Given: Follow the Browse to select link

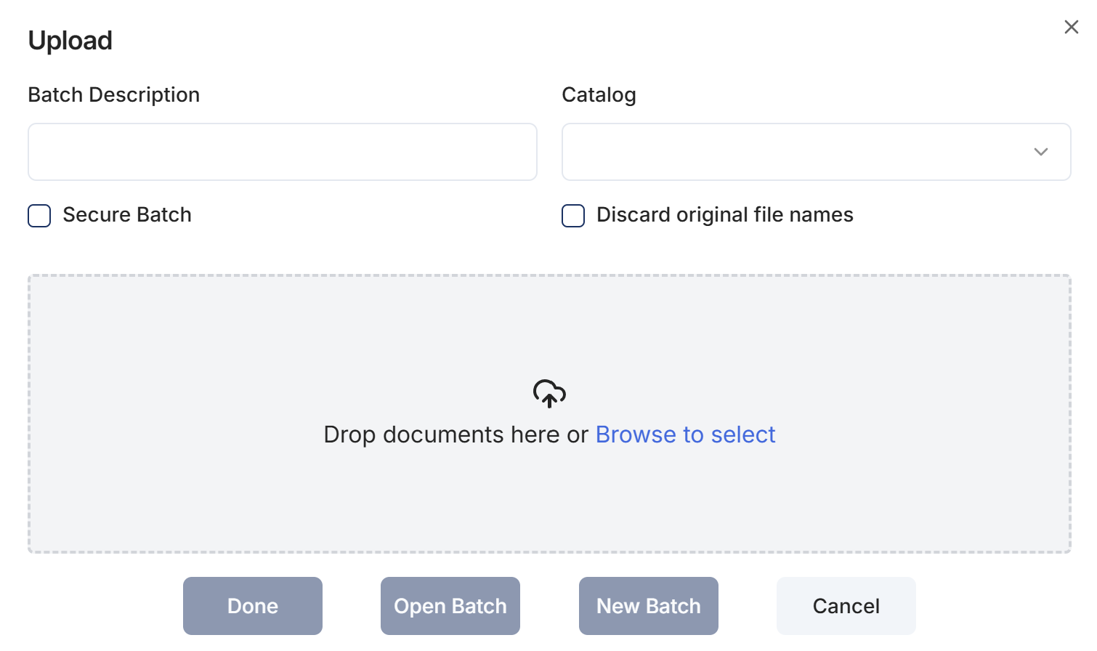Looking at the screenshot, I should pyautogui.click(x=685, y=434).
